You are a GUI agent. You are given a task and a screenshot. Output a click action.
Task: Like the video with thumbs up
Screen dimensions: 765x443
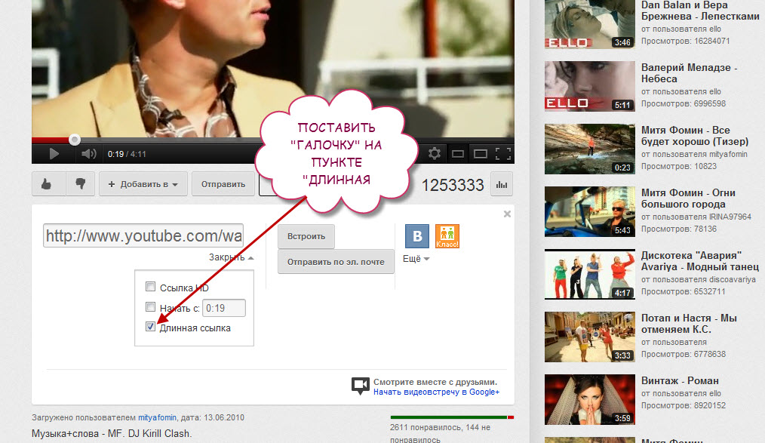48,184
